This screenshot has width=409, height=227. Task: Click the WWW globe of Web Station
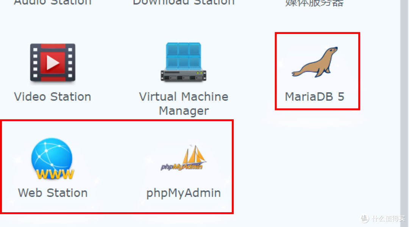point(52,156)
